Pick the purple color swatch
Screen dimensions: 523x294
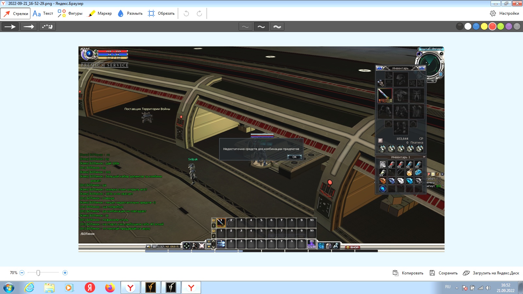tap(509, 26)
